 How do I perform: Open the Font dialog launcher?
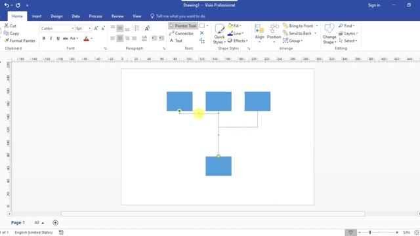[x=105, y=49]
